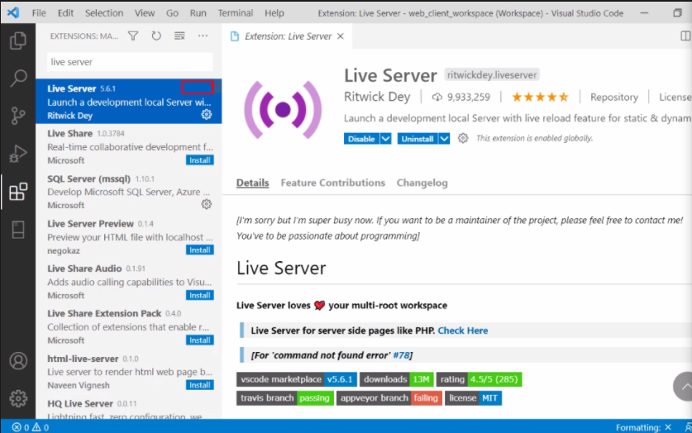The image size is (692, 433).
Task: Open the Repository link
Action: (x=614, y=97)
